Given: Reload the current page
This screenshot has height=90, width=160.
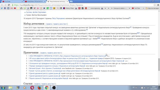Looking at the screenshot, I should 9,5.
